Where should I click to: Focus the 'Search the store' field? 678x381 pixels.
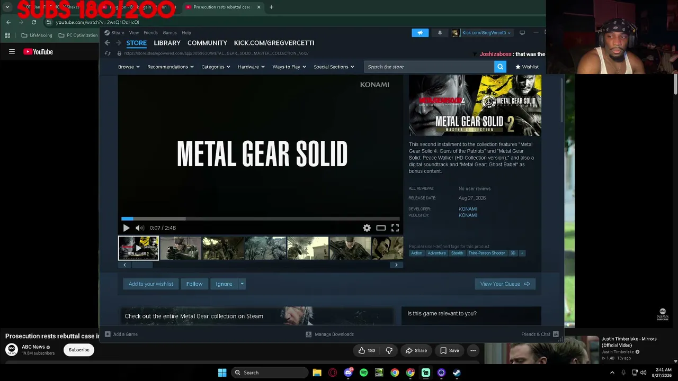click(429, 67)
